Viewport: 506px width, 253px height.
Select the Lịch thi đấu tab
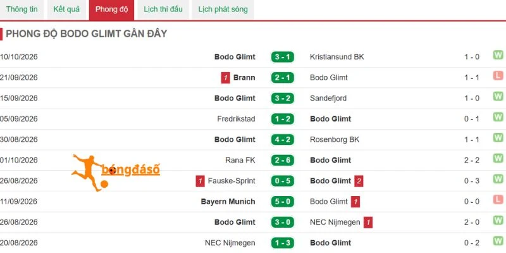[163, 9]
